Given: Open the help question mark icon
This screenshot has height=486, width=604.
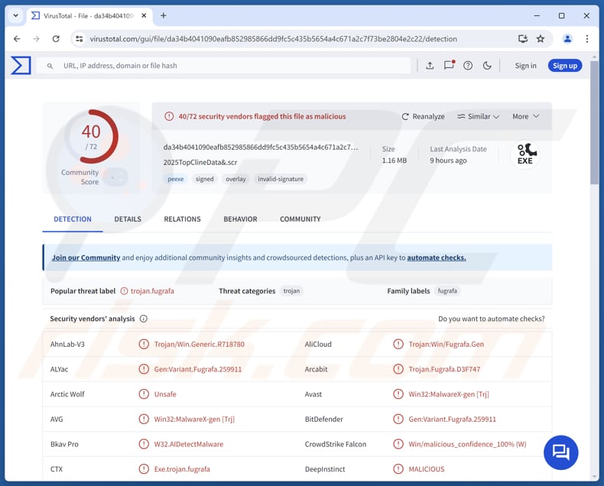Looking at the screenshot, I should (468, 66).
